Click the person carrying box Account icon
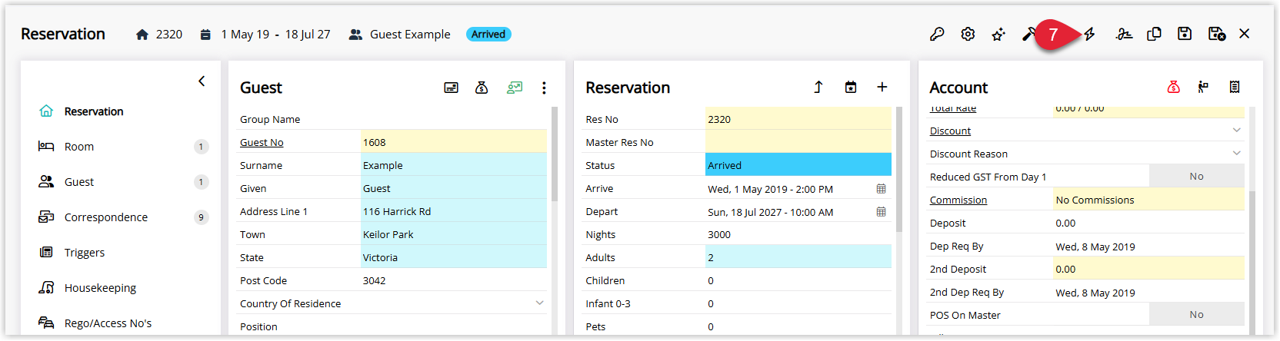This screenshot has height=341, width=1280. coord(1203,87)
